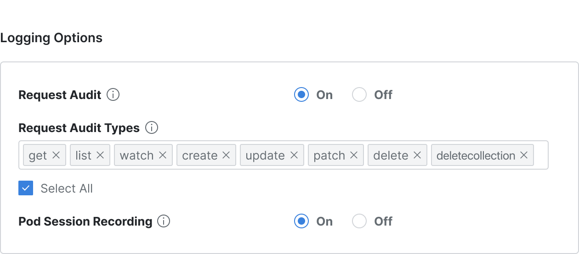Click the Request Audit info icon

click(x=113, y=95)
